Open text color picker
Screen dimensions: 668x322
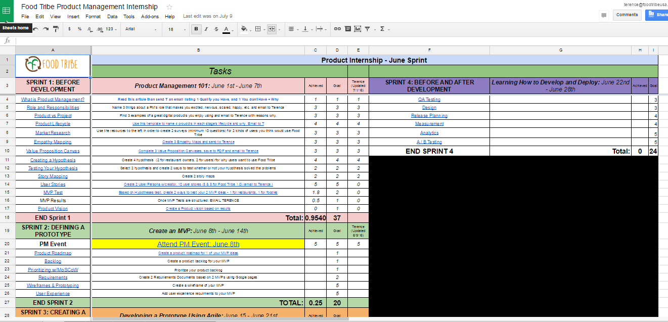[x=227, y=29]
